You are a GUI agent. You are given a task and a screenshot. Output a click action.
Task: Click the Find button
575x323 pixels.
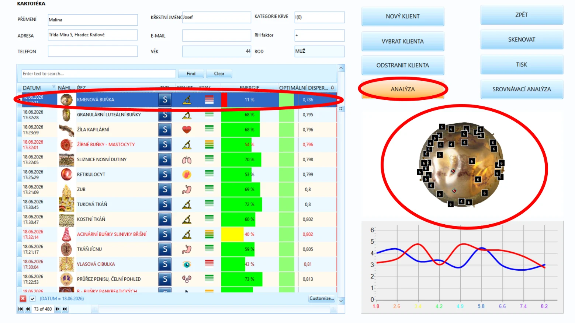coord(191,74)
